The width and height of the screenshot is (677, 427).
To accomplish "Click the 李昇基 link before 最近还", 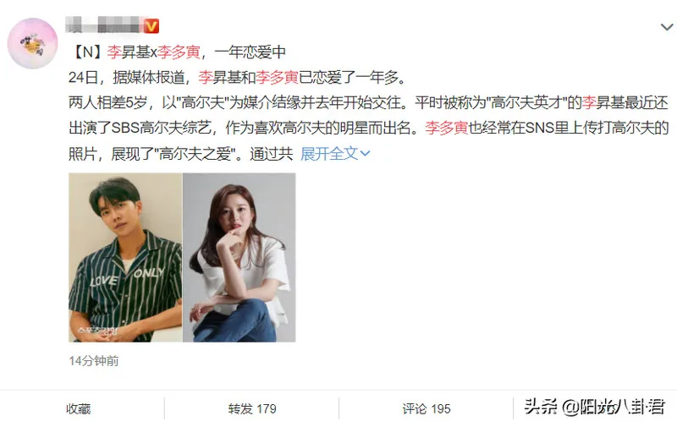I will point(603,102).
